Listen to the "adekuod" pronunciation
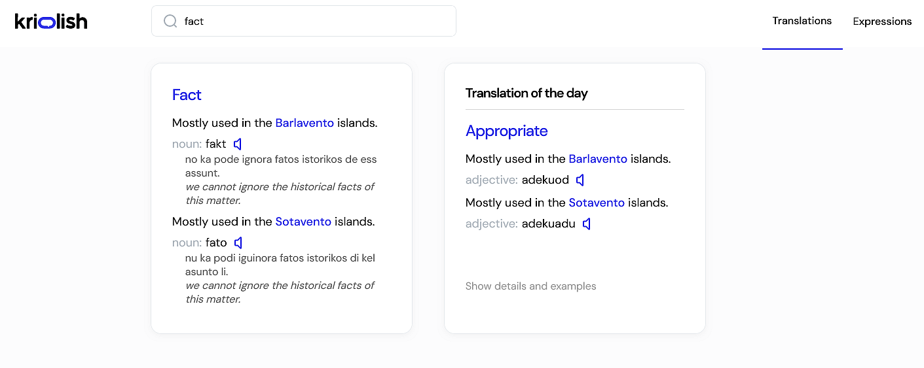 580,180
